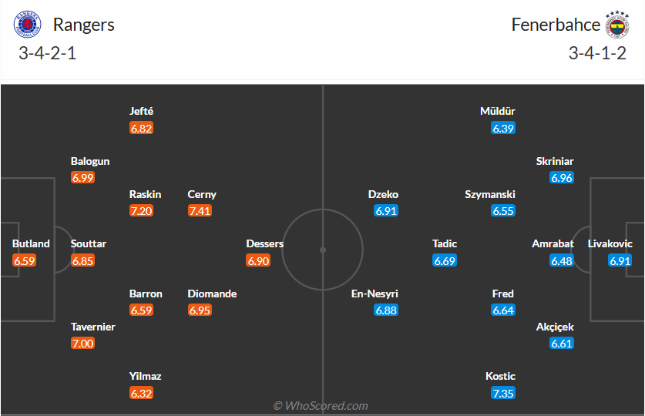Select player Cerny on the pitch

click(202, 194)
